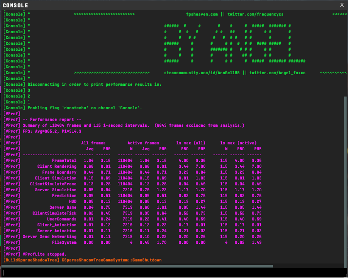This screenshot has height=278, width=348.
Task: Click the 'Client Simulation' row label
Action: point(56,178)
